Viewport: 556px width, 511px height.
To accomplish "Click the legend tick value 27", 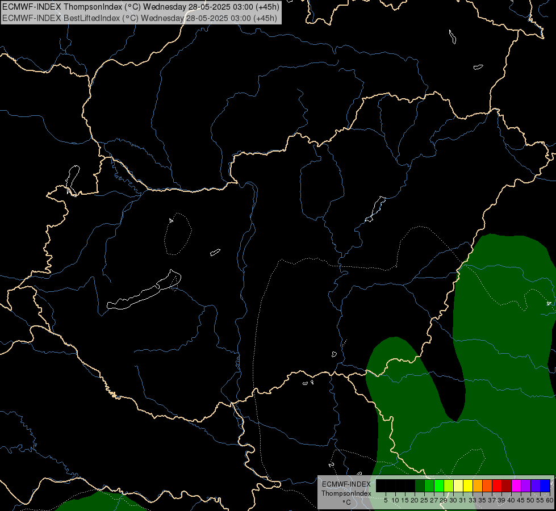I will click(434, 500).
